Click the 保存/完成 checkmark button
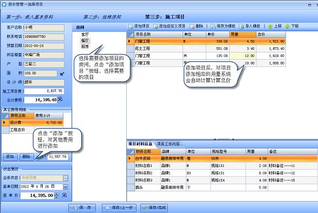 (154, 208)
